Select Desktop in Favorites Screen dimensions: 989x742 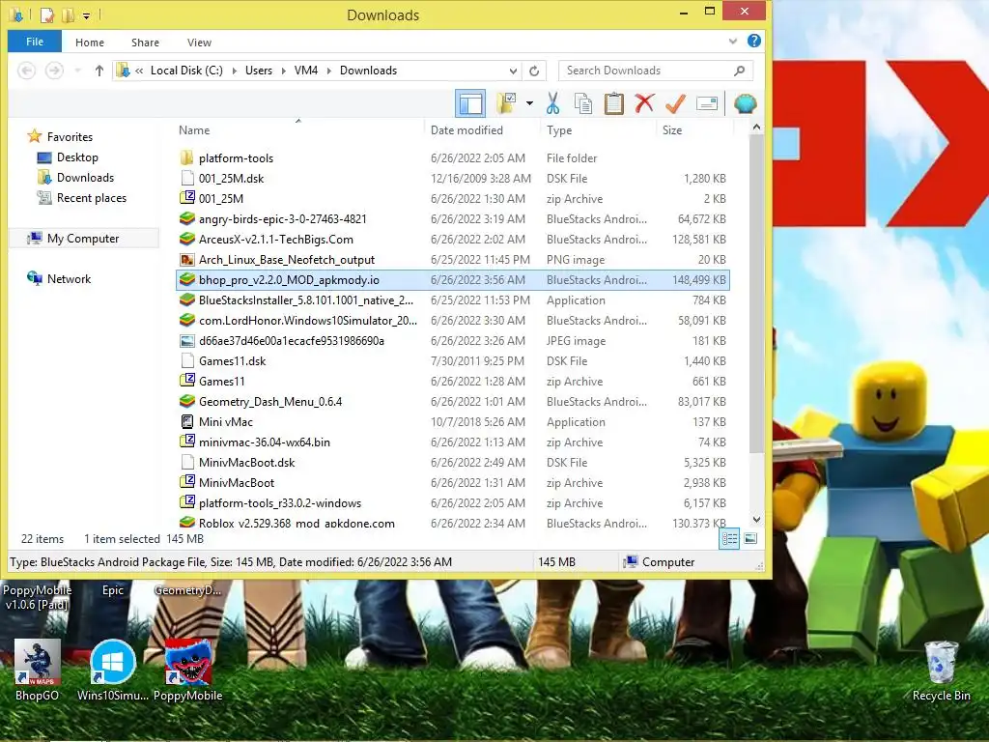(x=77, y=157)
